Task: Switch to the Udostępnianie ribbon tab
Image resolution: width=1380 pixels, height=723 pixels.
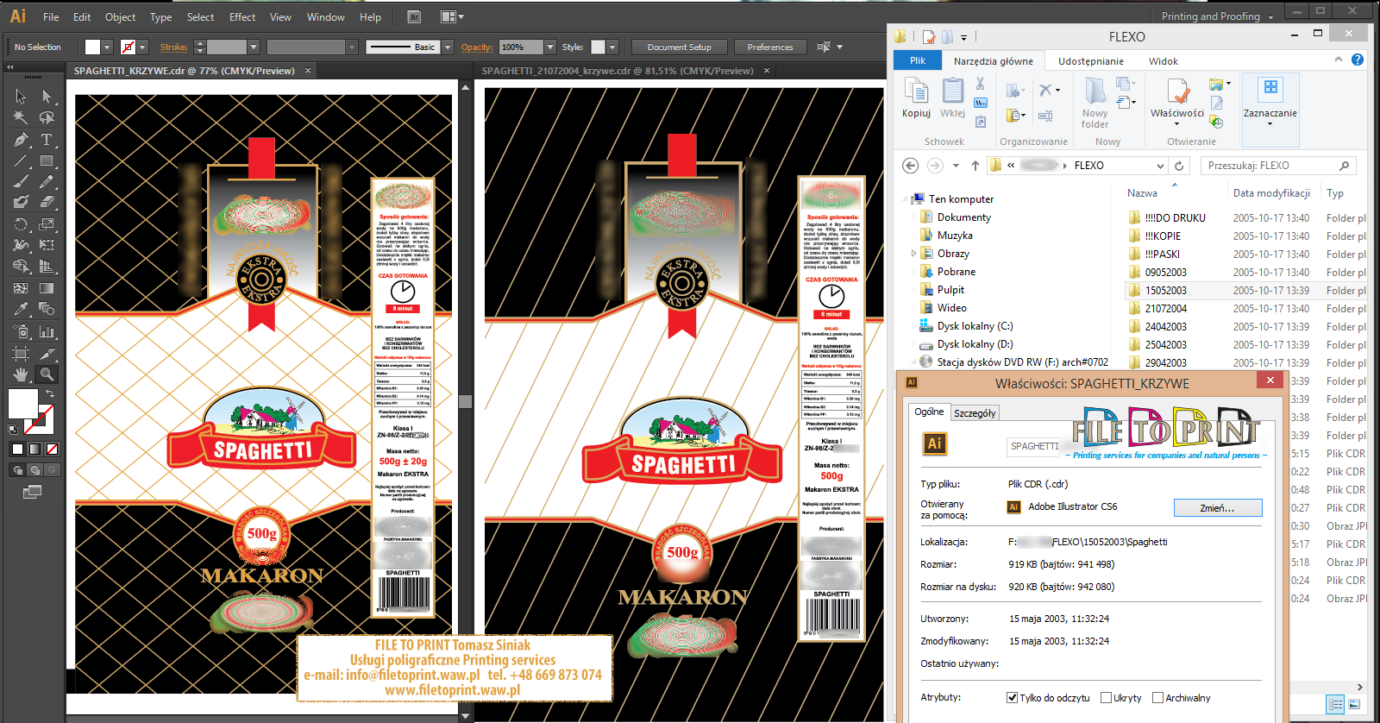Action: (x=1091, y=61)
